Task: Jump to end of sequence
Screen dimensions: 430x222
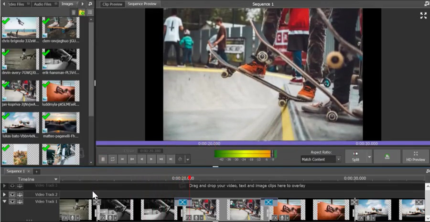Action: 171,159
